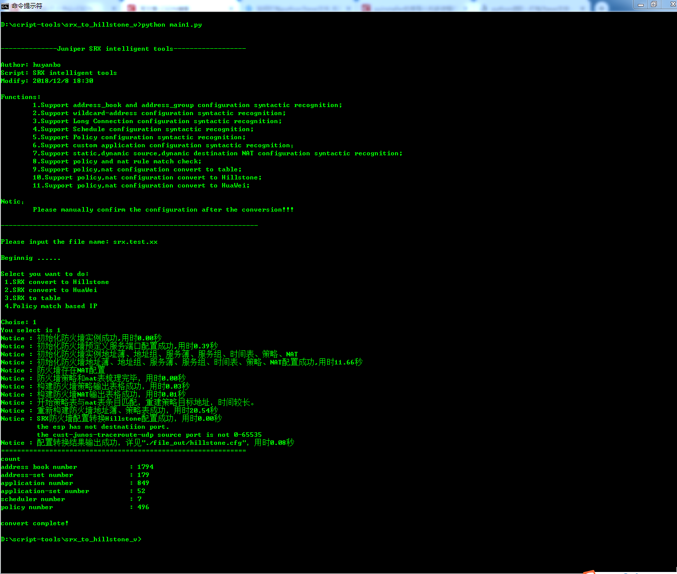The width and height of the screenshot is (677, 574).
Task: Open the command prompt system menu icon
Action: pyautogui.click(x=5, y=6)
